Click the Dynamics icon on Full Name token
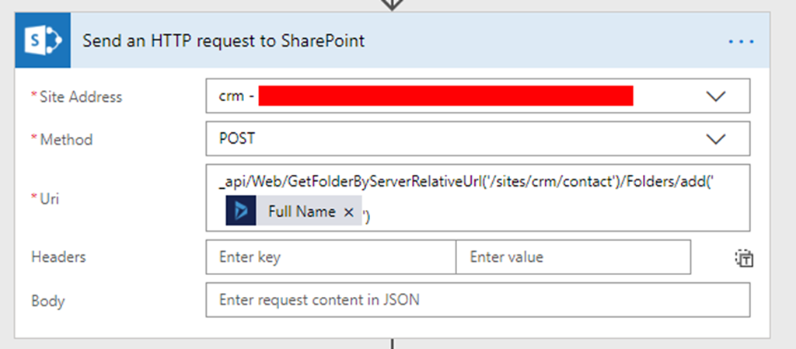Image resolution: width=796 pixels, height=349 pixels. [241, 211]
